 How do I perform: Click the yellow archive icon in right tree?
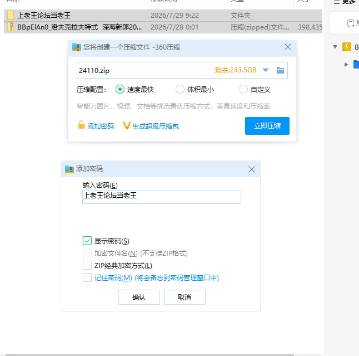pyautogui.click(x=347, y=47)
